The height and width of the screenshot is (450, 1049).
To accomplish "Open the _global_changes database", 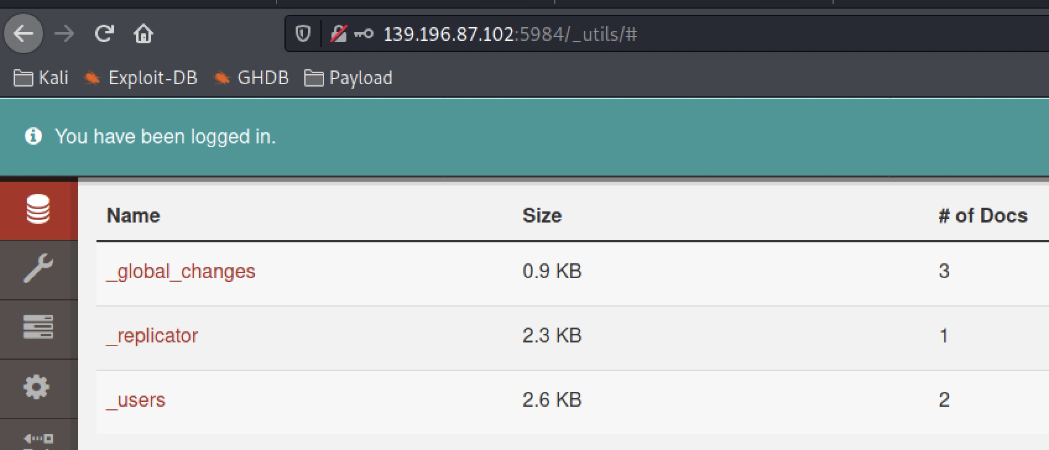I will coord(181,271).
